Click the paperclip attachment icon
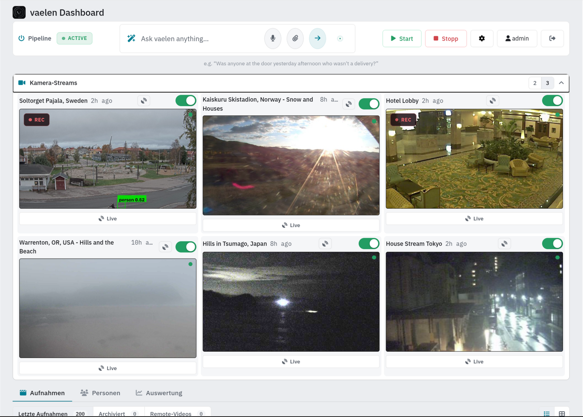The width and height of the screenshot is (583, 417). tap(295, 38)
